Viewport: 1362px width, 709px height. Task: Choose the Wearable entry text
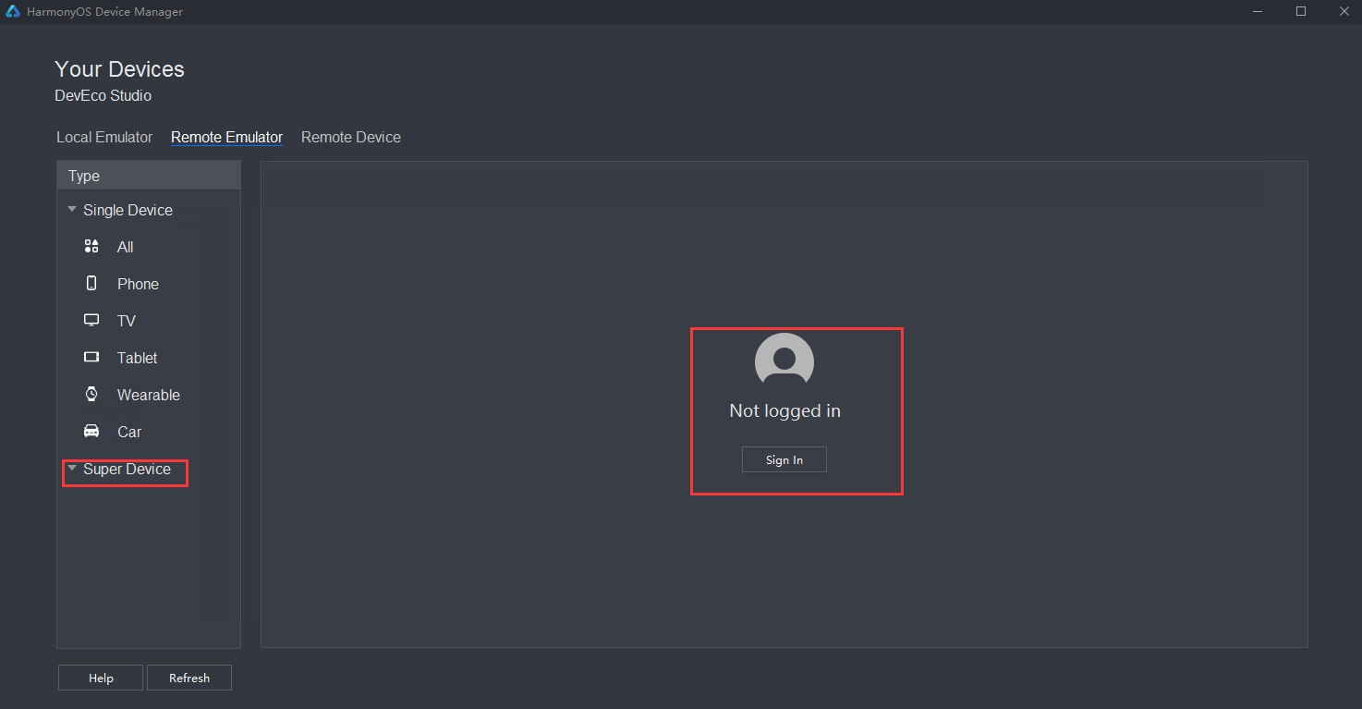pos(148,395)
